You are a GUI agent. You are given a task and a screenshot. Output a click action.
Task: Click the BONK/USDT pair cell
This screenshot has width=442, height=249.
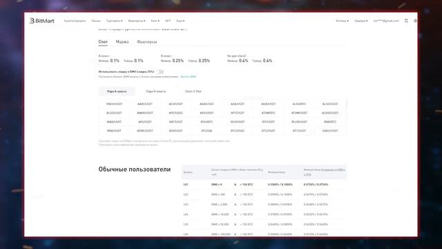click(x=145, y=131)
